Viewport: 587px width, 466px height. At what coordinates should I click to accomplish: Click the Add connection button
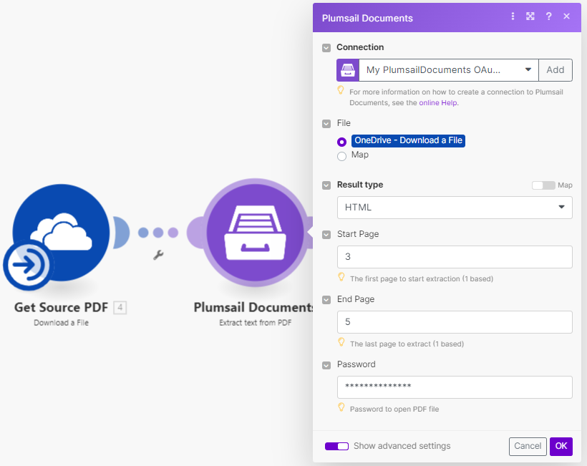pyautogui.click(x=556, y=70)
